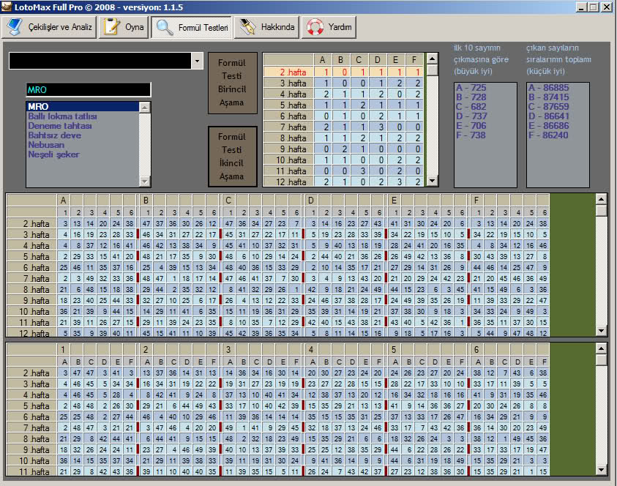Click the LotoMax app icon in title bar
The image size is (617, 486).
[7, 7]
